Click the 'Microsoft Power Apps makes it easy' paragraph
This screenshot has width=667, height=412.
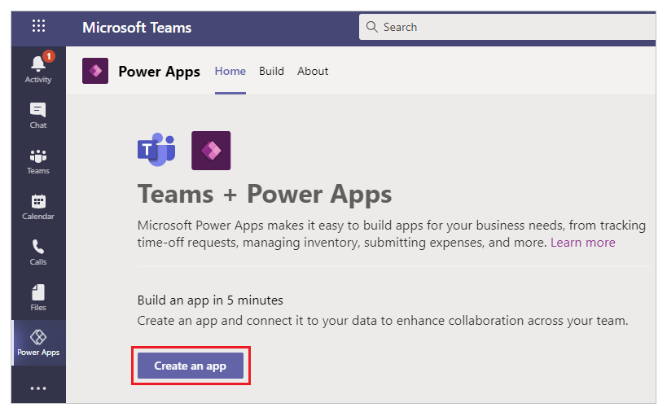point(392,234)
